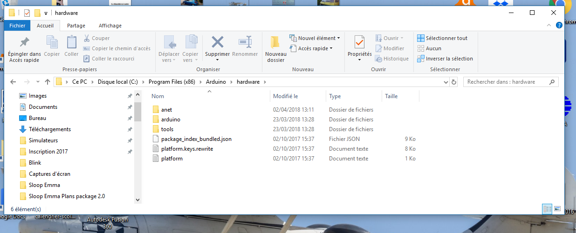
Task: Click the Disque local (C:) breadcrumb
Action: (x=117, y=82)
